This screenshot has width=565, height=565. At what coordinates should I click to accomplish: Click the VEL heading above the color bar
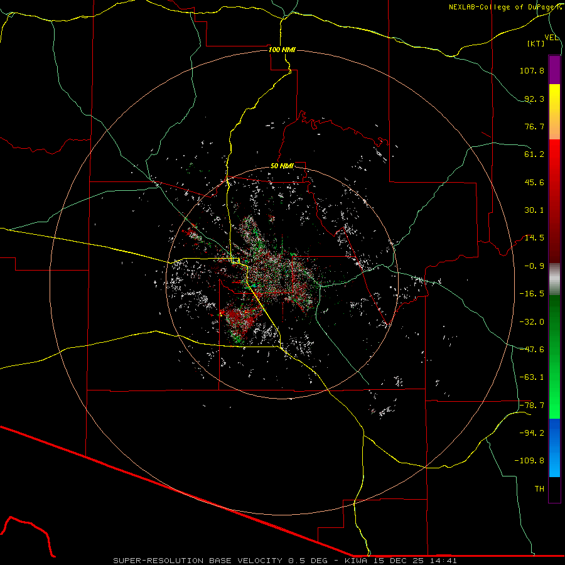tap(551, 38)
